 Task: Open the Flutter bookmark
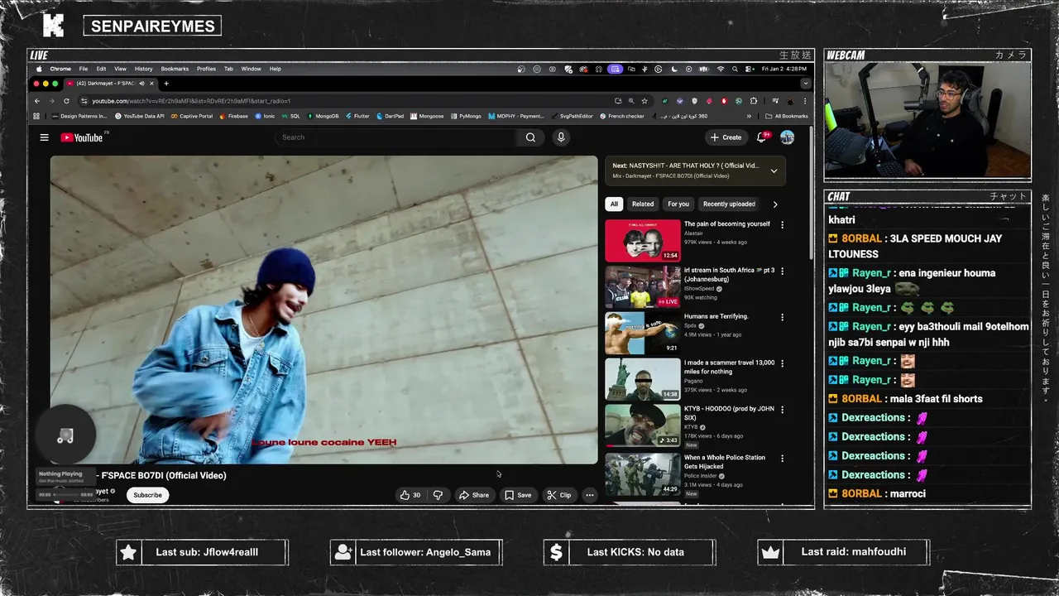[x=357, y=116]
